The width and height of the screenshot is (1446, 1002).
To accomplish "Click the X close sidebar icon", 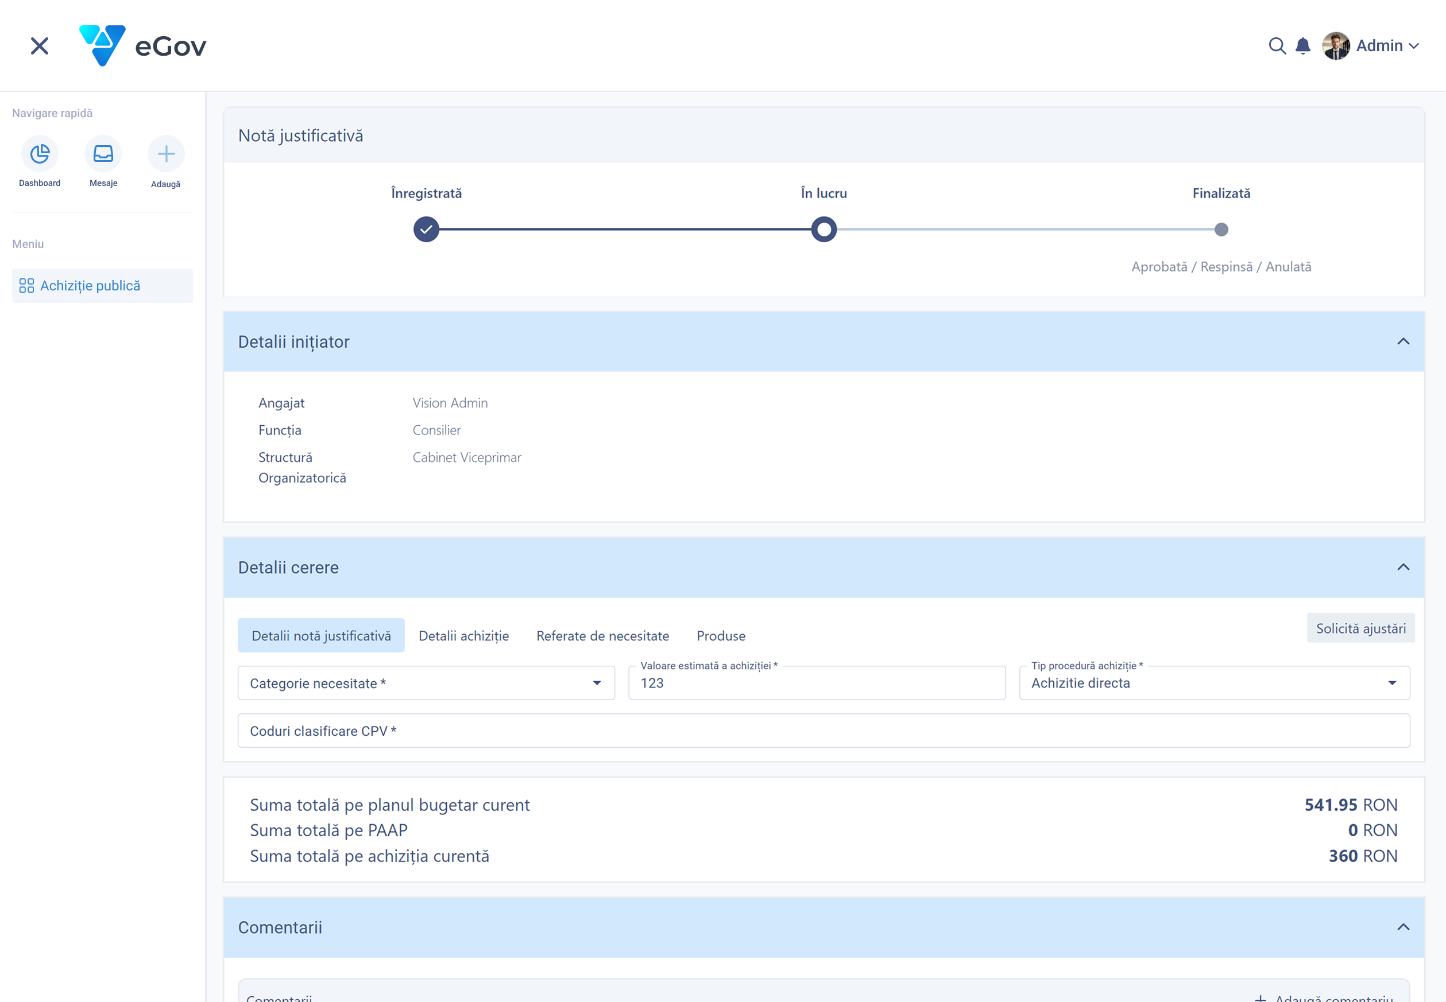I will click(40, 46).
